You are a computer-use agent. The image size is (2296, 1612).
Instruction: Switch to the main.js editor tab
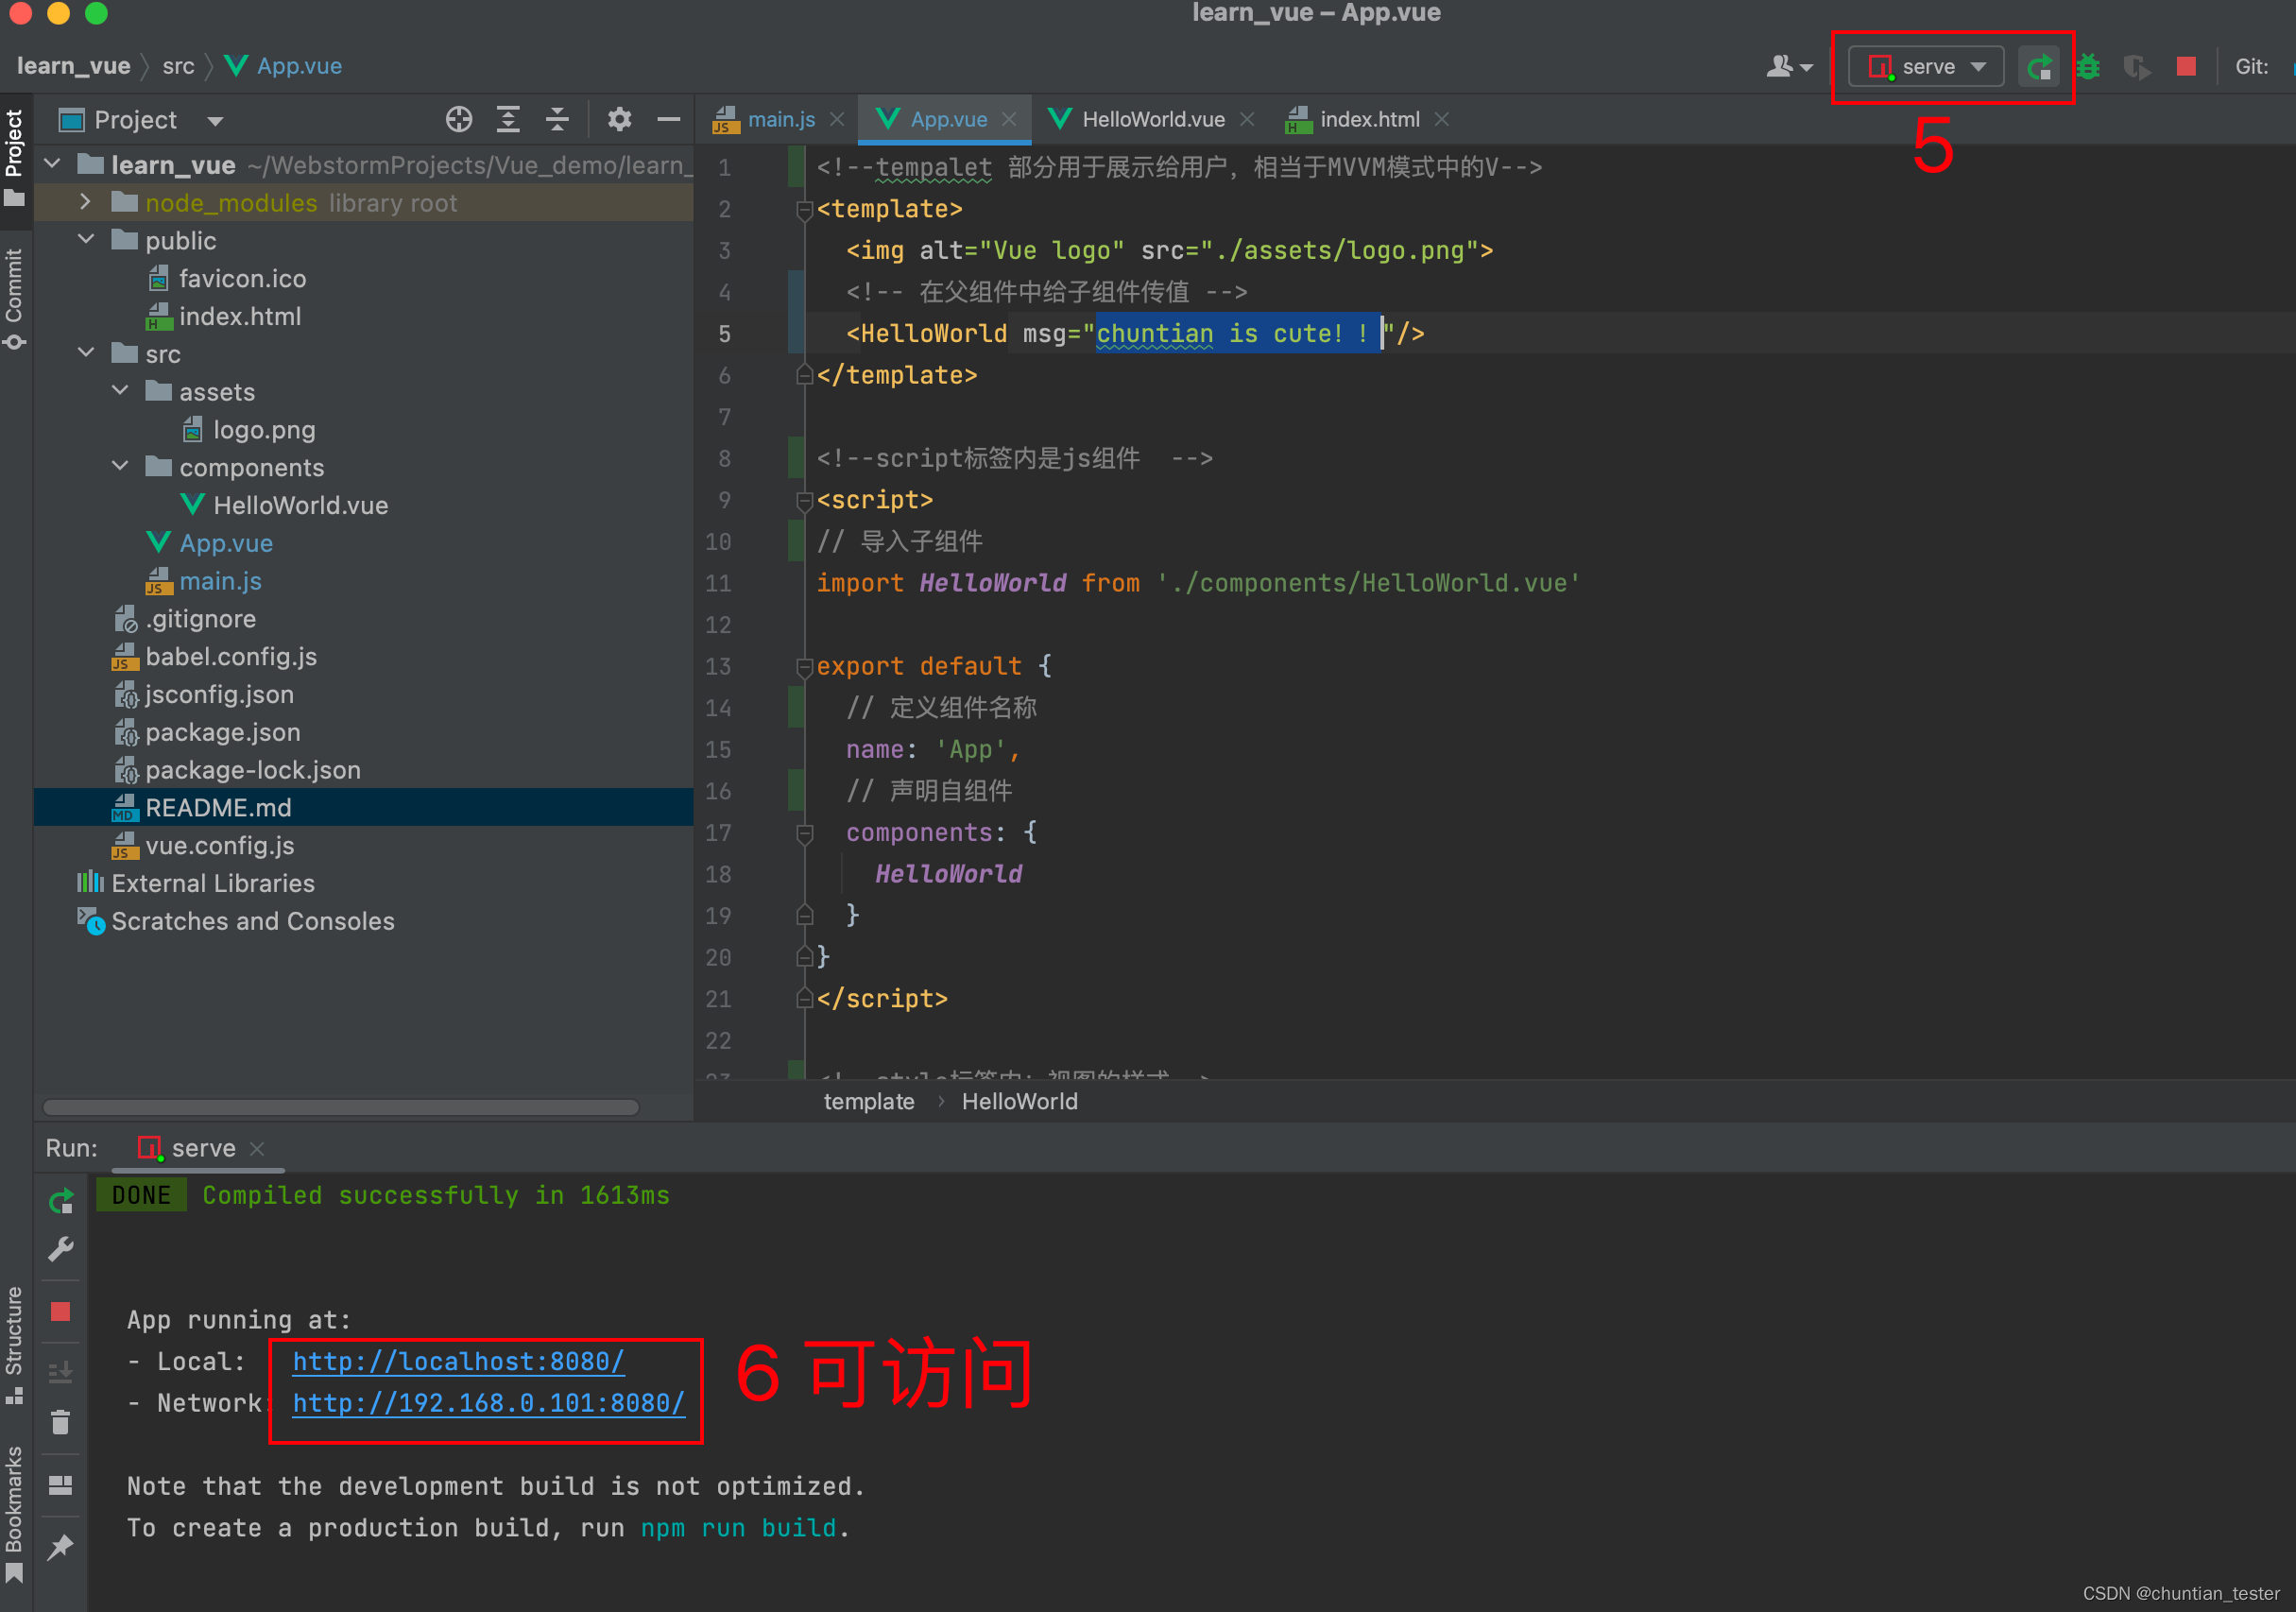(780, 120)
